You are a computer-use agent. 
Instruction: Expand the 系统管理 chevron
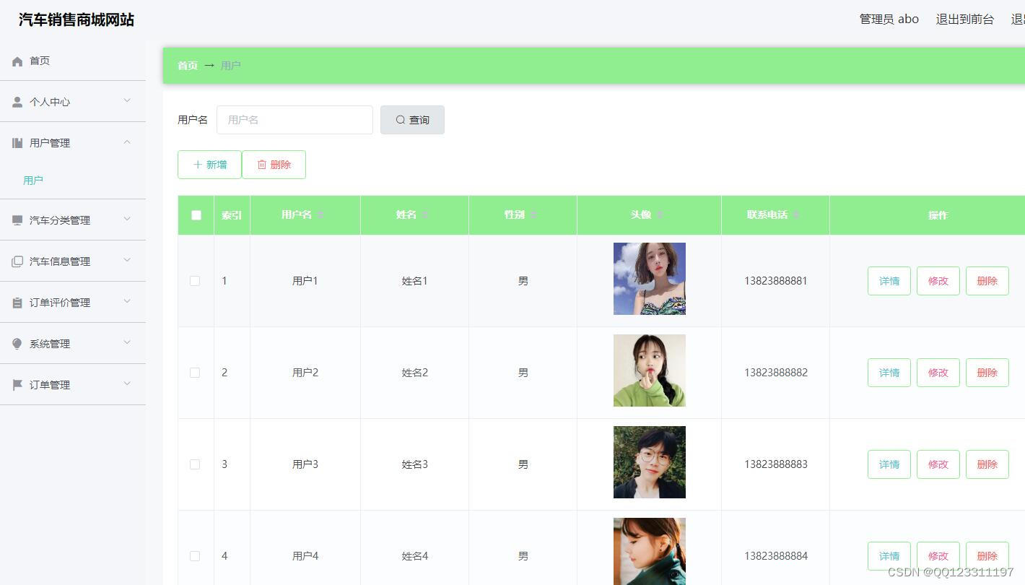(127, 343)
